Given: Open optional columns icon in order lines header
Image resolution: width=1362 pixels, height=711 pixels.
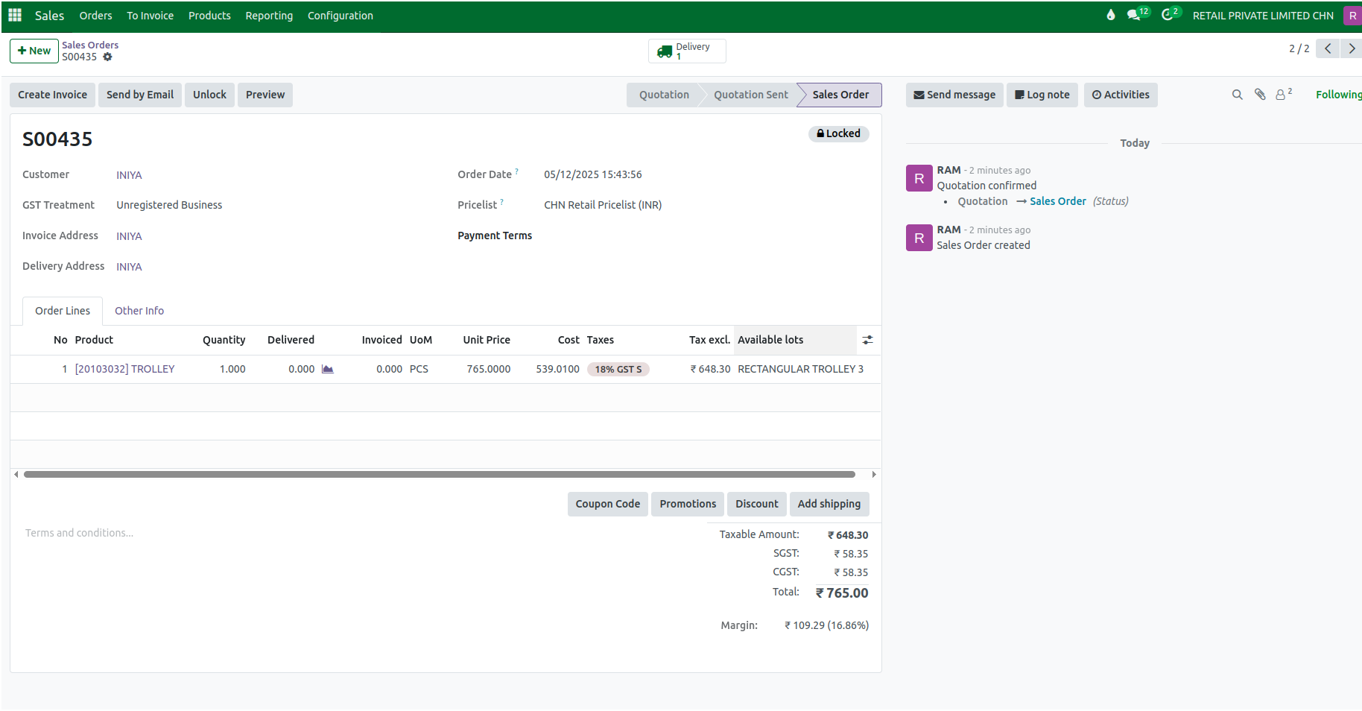Looking at the screenshot, I should coord(867,340).
